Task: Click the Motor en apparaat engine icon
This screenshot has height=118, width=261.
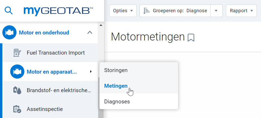Action: [17, 72]
